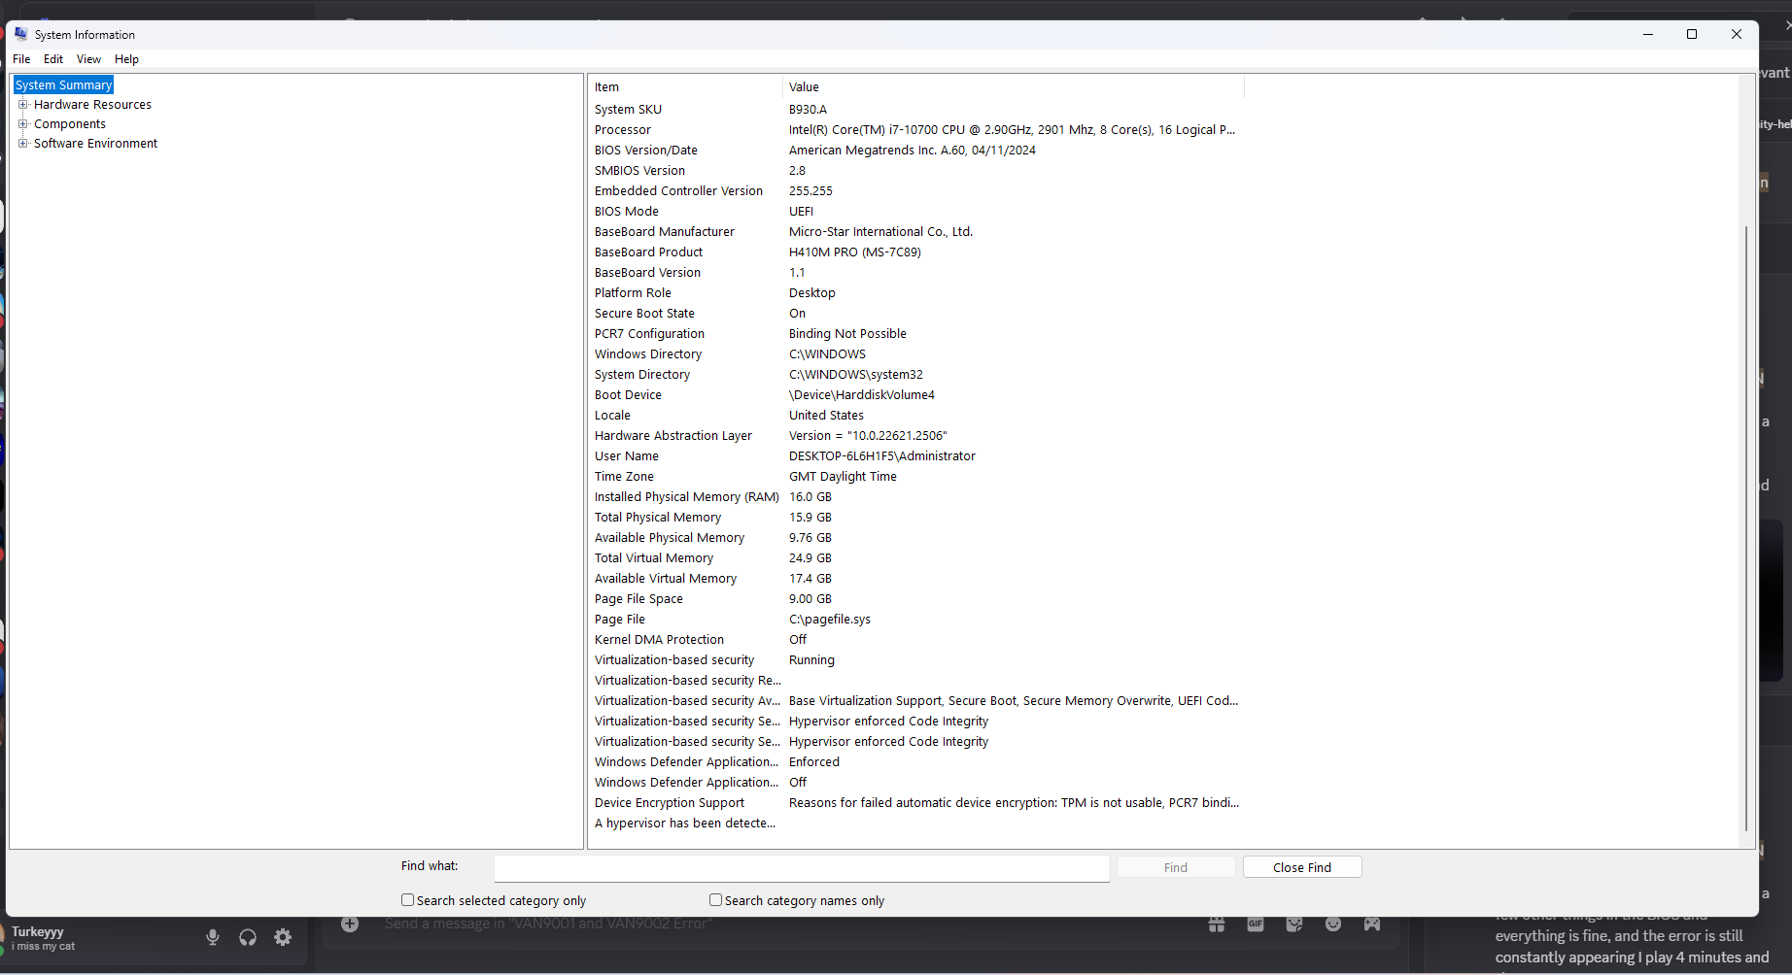The image size is (1792, 975).
Task: Tick 'Search category names only' checkbox
Action: click(x=716, y=900)
